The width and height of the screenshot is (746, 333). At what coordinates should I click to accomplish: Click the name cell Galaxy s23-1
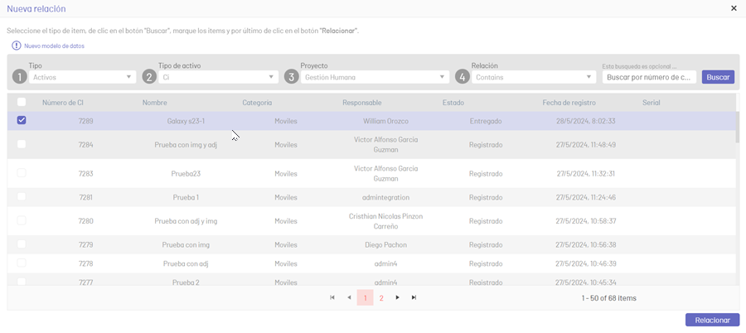(186, 121)
